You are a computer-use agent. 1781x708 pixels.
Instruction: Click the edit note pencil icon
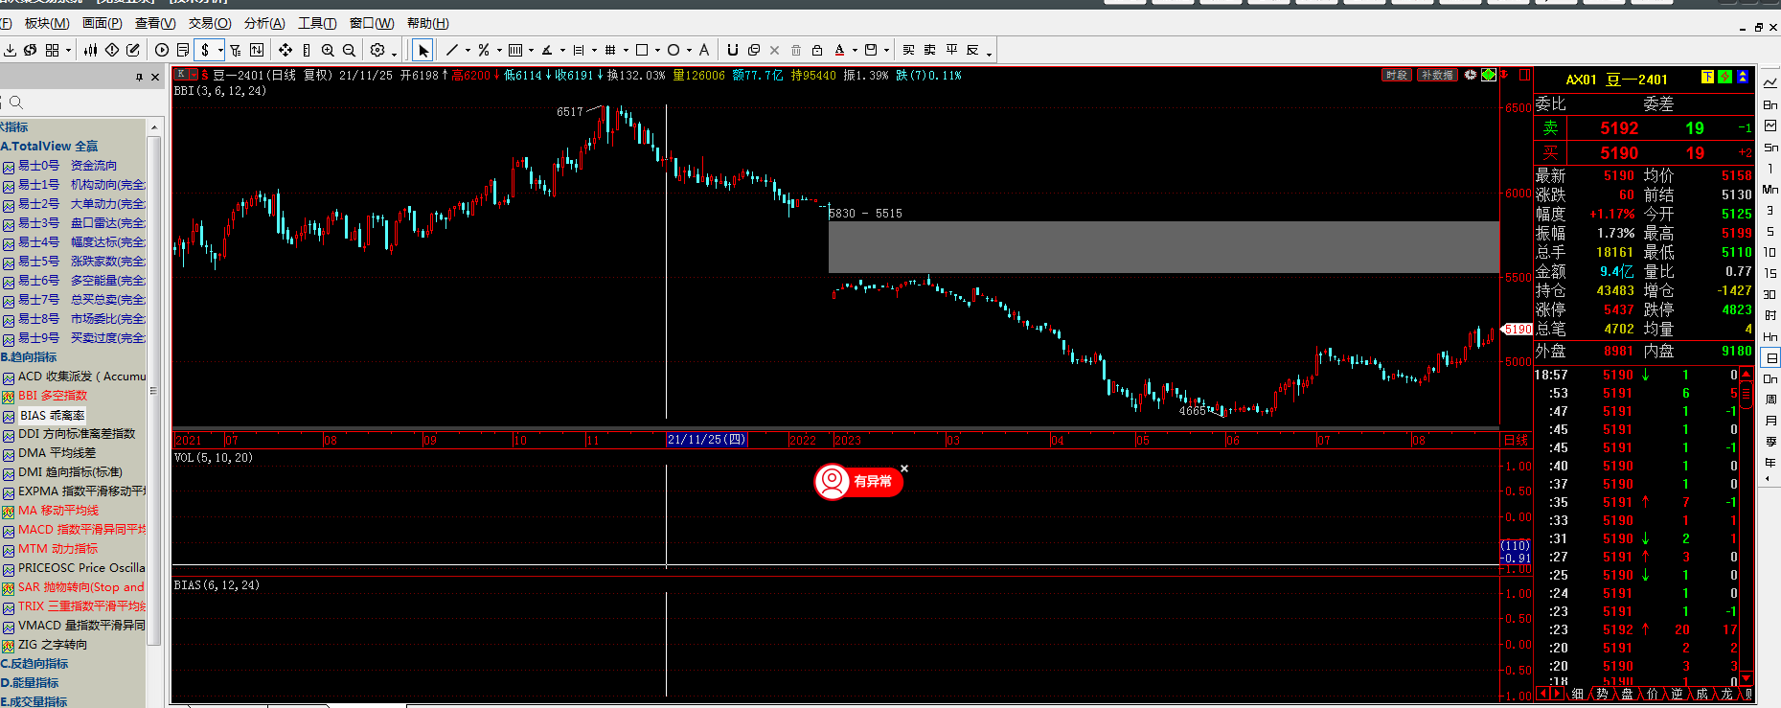(133, 50)
